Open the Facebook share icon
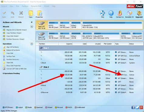This screenshot has width=144, height=112. coord(133,107)
